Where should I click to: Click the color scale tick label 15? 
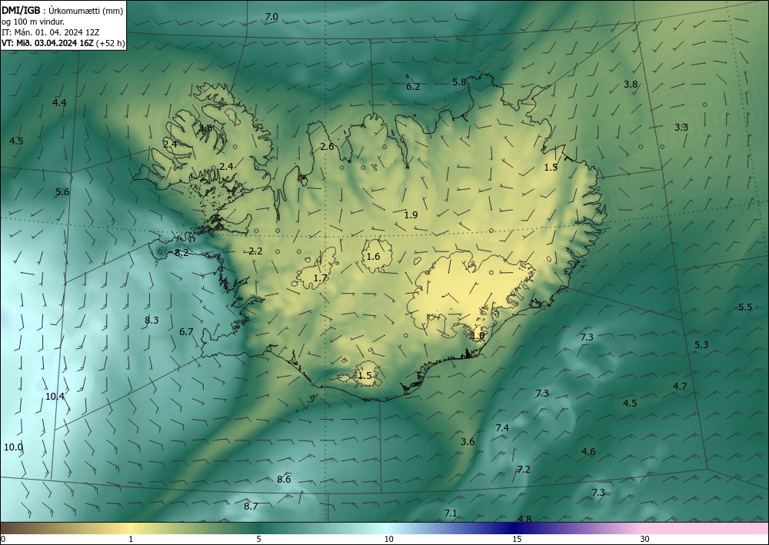point(517,540)
